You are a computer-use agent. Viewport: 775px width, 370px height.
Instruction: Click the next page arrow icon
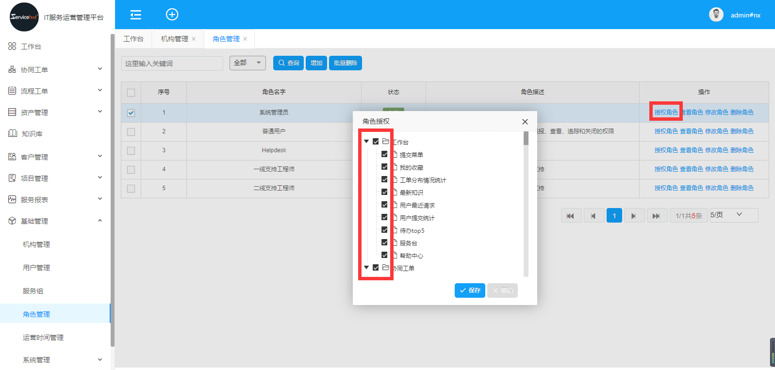(633, 216)
